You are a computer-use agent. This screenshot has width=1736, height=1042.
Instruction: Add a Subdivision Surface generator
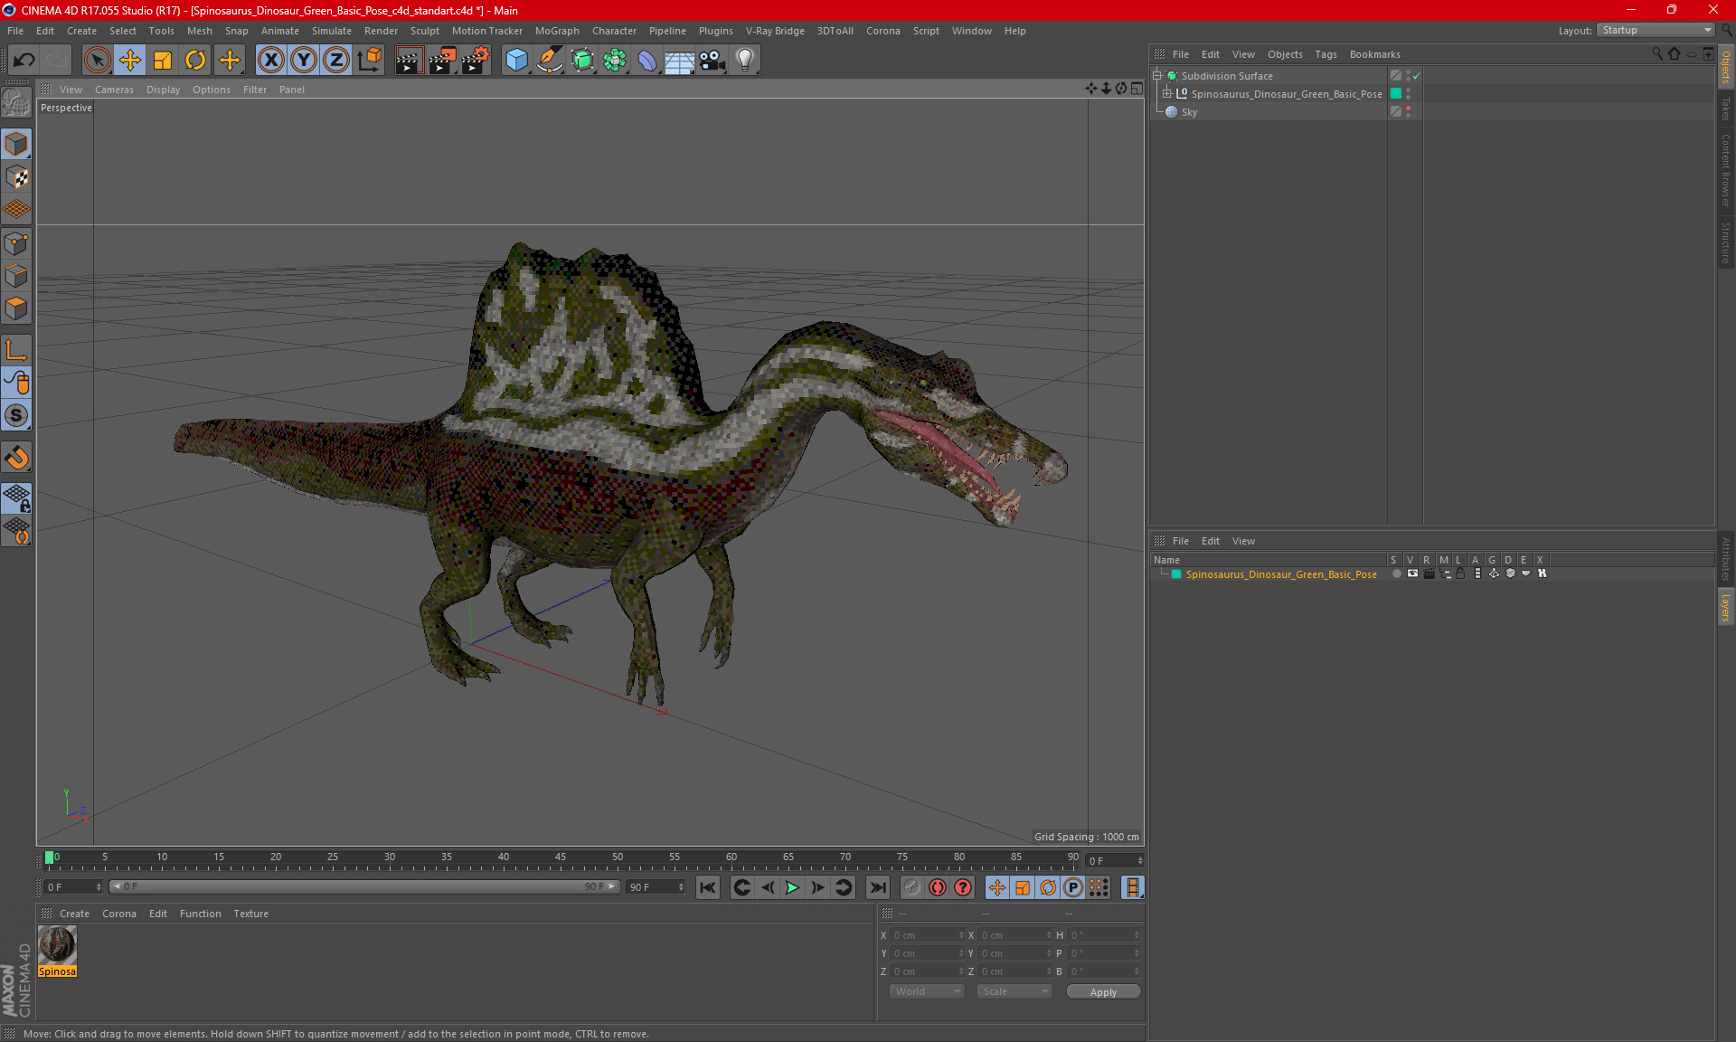click(582, 60)
